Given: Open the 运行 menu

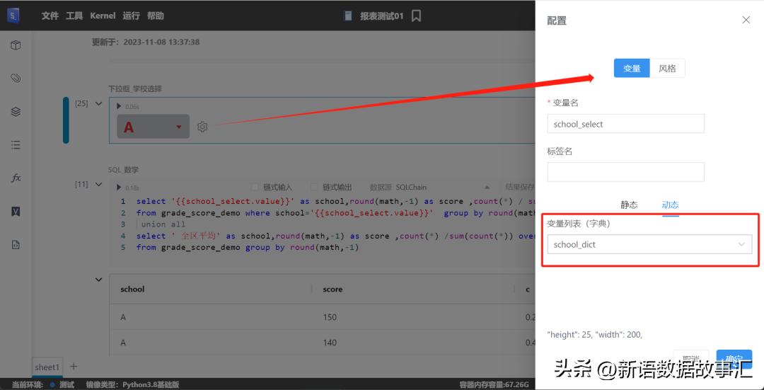Looking at the screenshot, I should tap(131, 16).
